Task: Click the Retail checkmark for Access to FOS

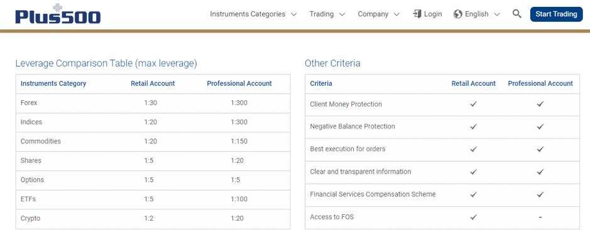Action: pyautogui.click(x=473, y=217)
